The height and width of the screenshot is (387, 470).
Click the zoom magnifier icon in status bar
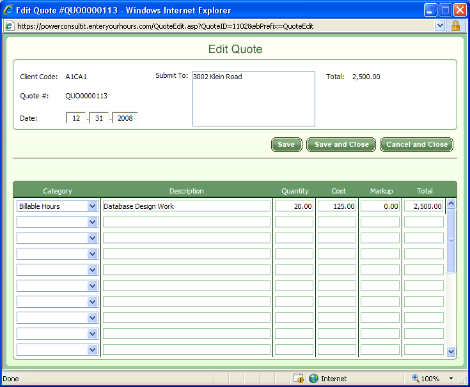point(416,379)
